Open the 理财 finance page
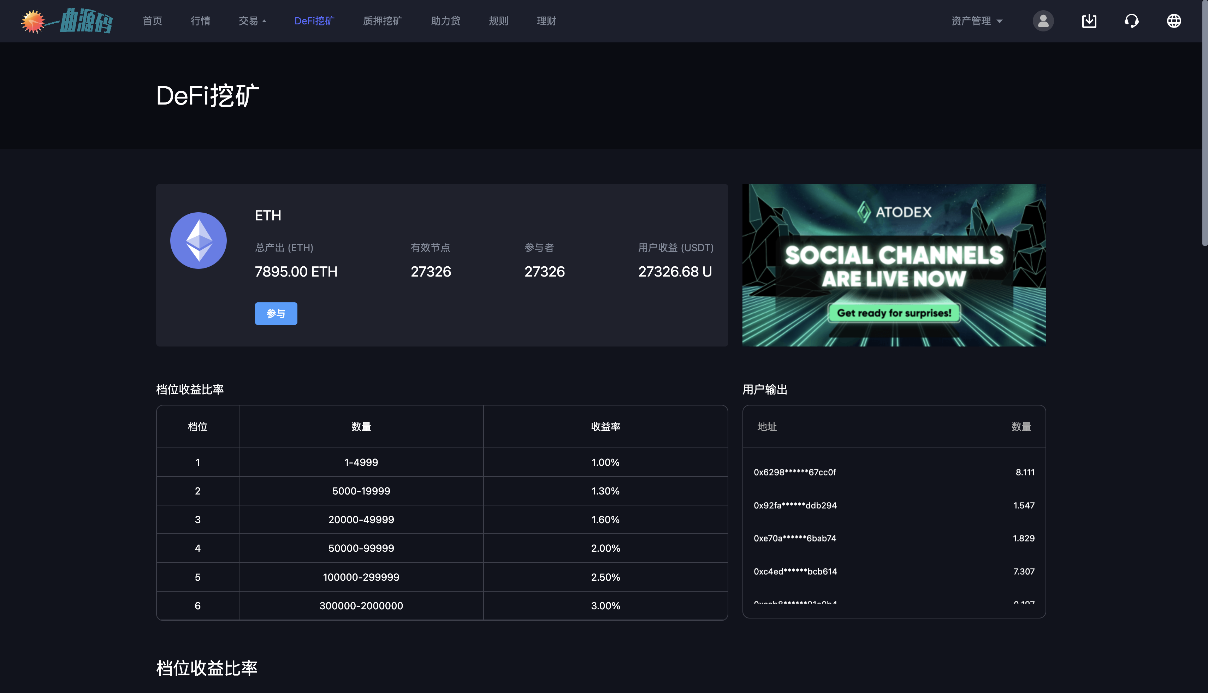 546,21
